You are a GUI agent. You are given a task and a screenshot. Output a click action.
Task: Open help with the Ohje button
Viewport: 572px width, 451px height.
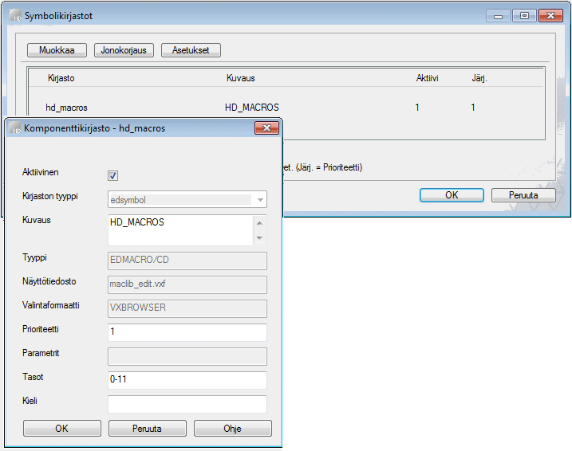point(232,429)
